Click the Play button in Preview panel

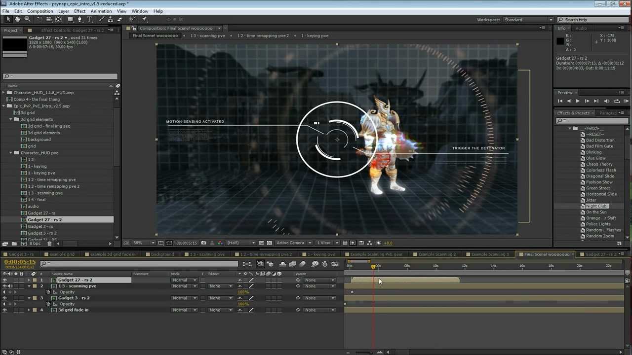(578, 101)
